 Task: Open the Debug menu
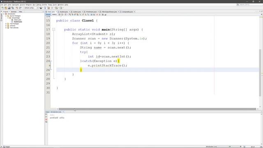click(39, 5)
